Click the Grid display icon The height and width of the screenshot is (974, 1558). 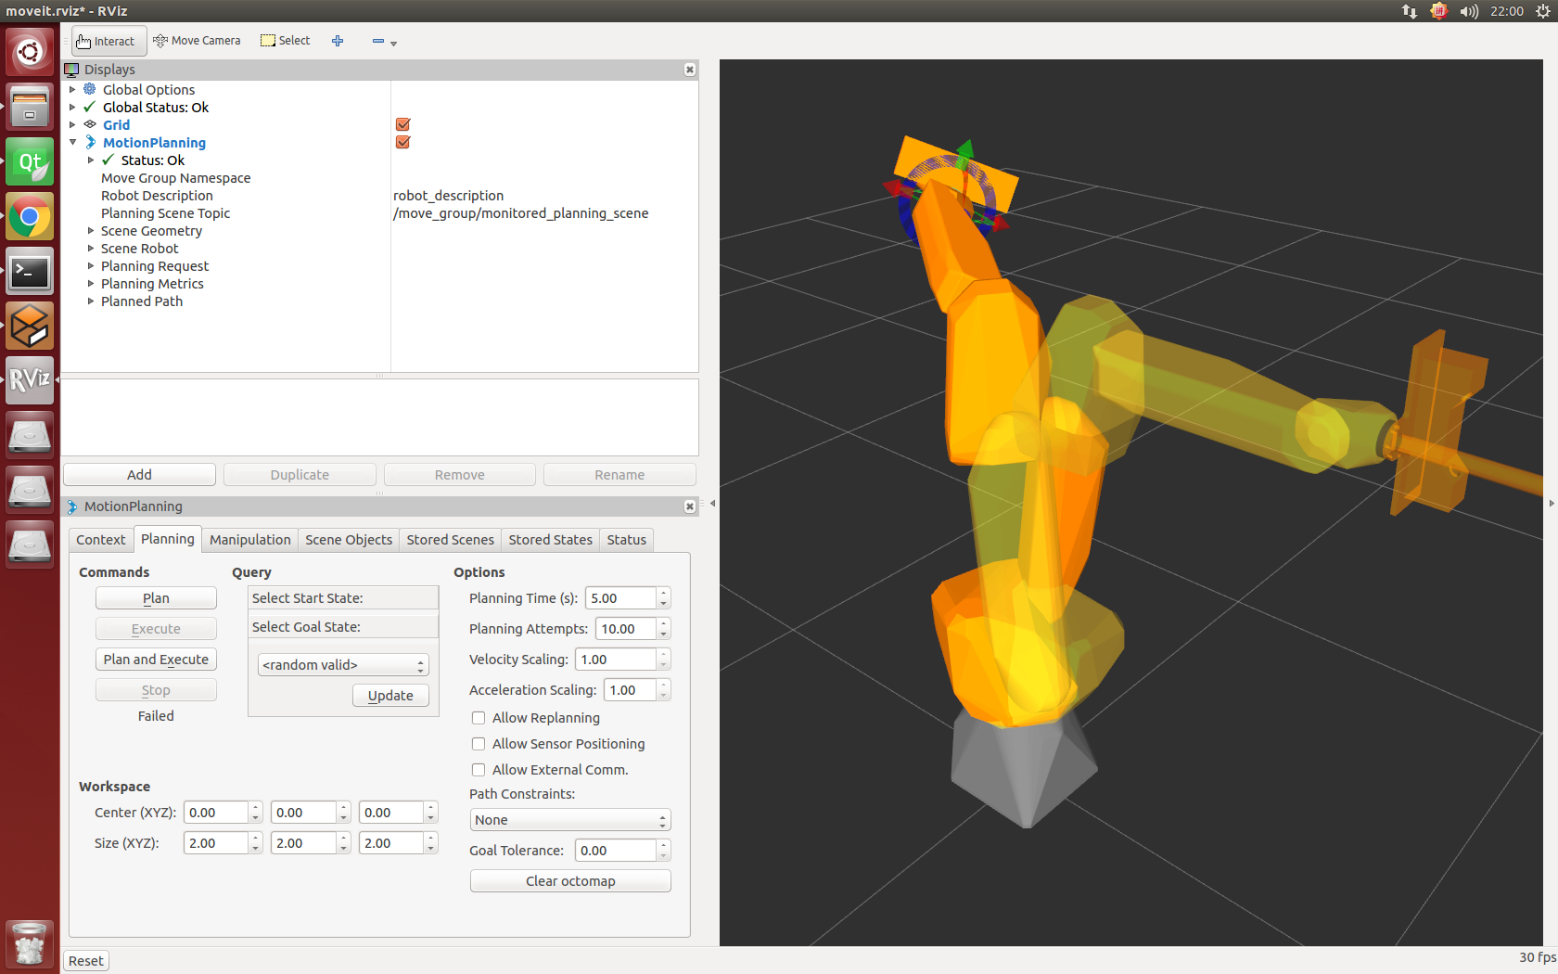coord(90,124)
